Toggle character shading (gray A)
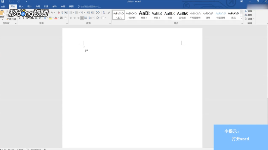The height and width of the screenshot is (150, 268). (61, 18)
